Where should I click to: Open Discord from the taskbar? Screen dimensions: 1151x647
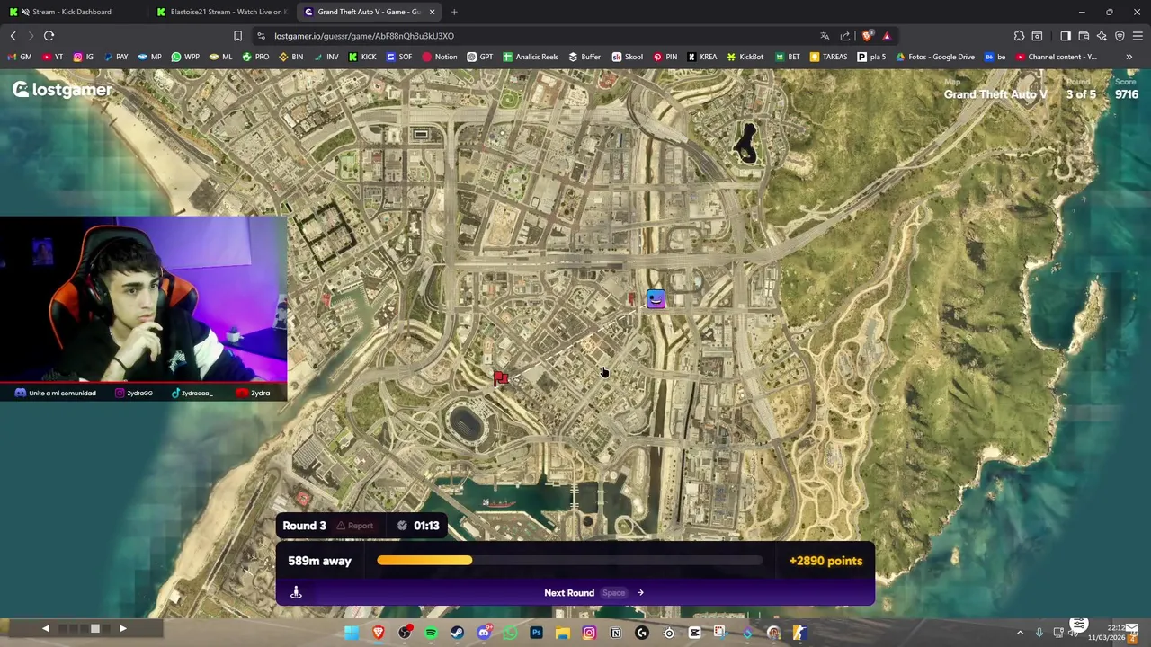click(484, 634)
